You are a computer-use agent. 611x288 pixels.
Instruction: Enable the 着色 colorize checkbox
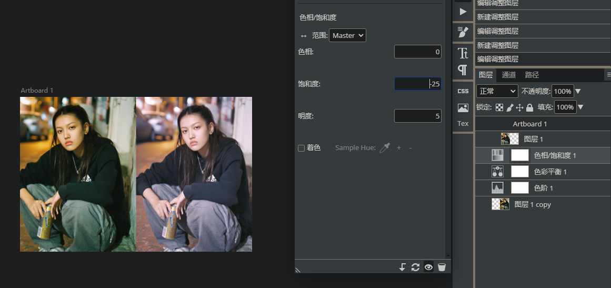pyautogui.click(x=301, y=148)
